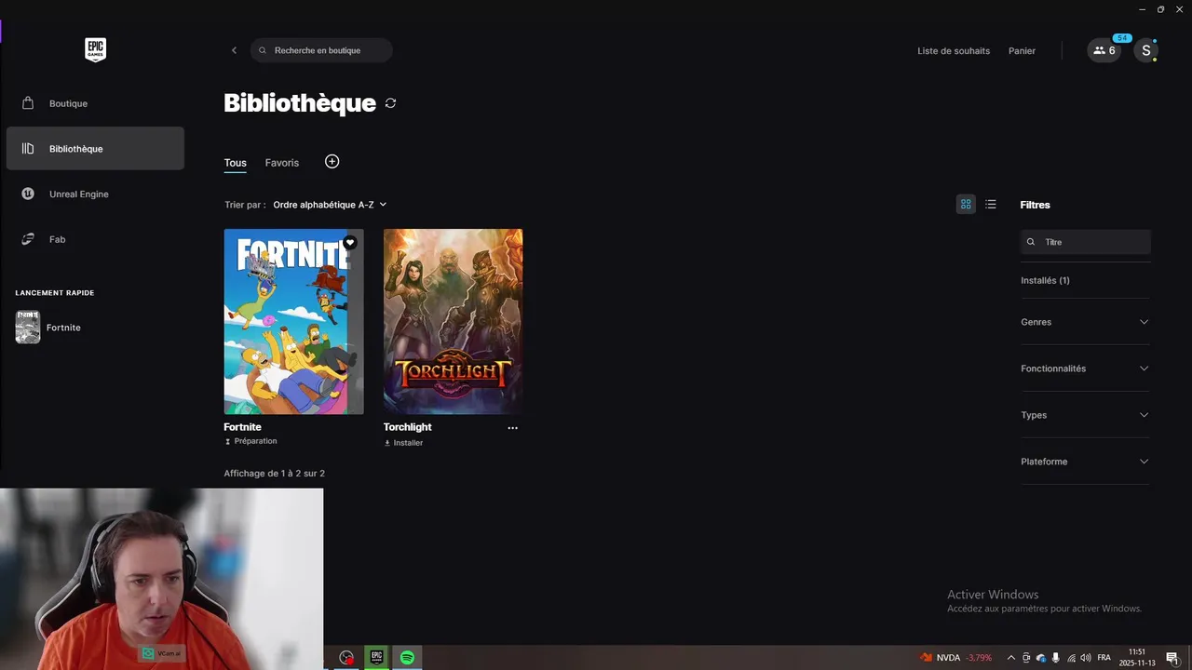Open the S profile avatar menu

tap(1146, 50)
